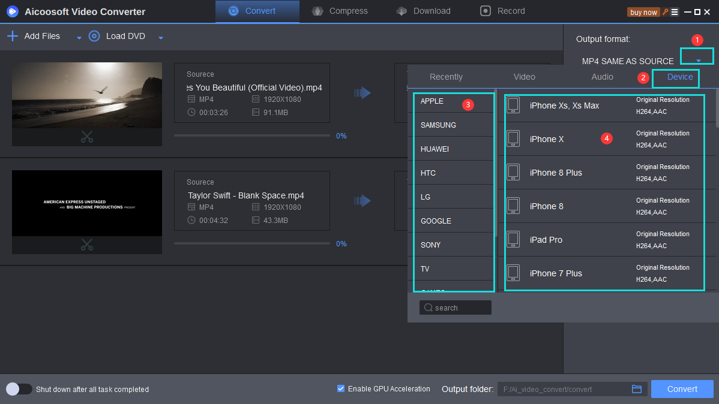Click the MP4 SAME AS SOURCE format text
719x404 pixels.
click(x=628, y=61)
